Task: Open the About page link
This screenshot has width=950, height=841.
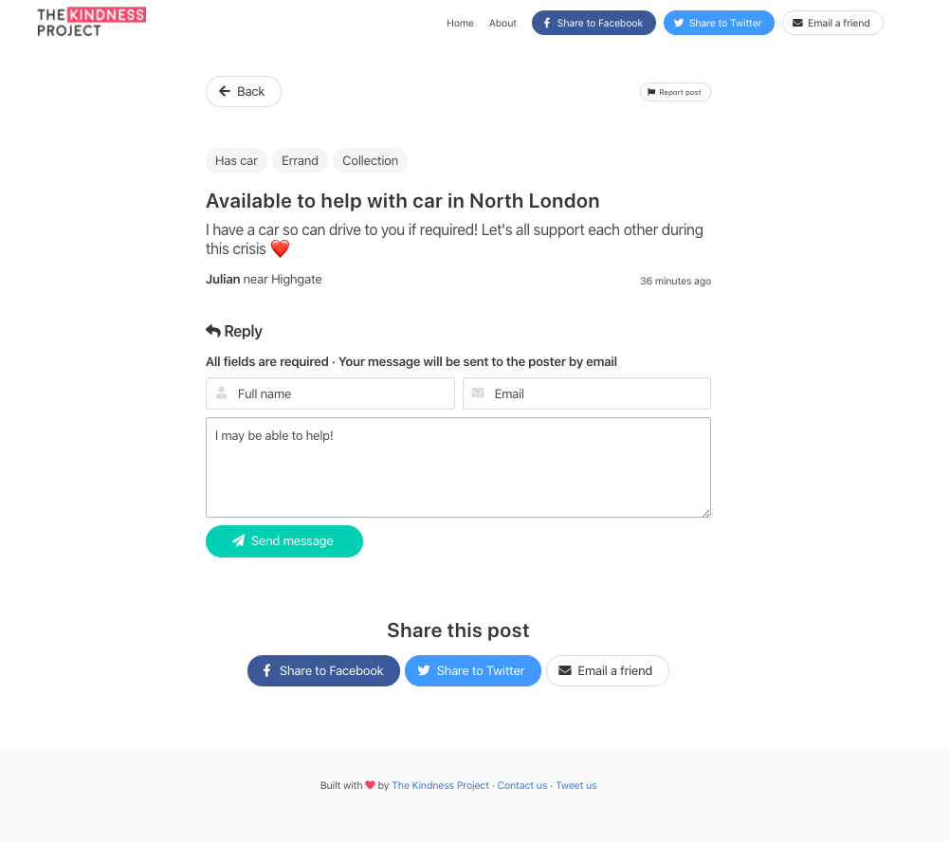Action: point(502,23)
